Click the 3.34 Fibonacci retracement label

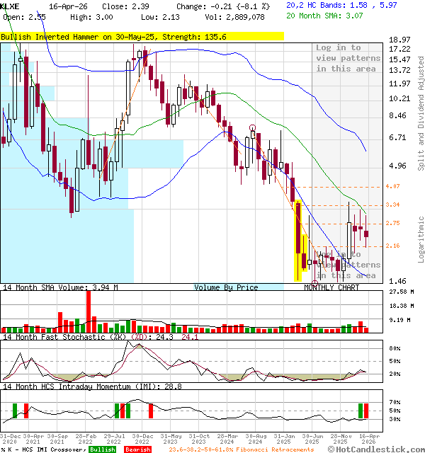tap(392, 205)
